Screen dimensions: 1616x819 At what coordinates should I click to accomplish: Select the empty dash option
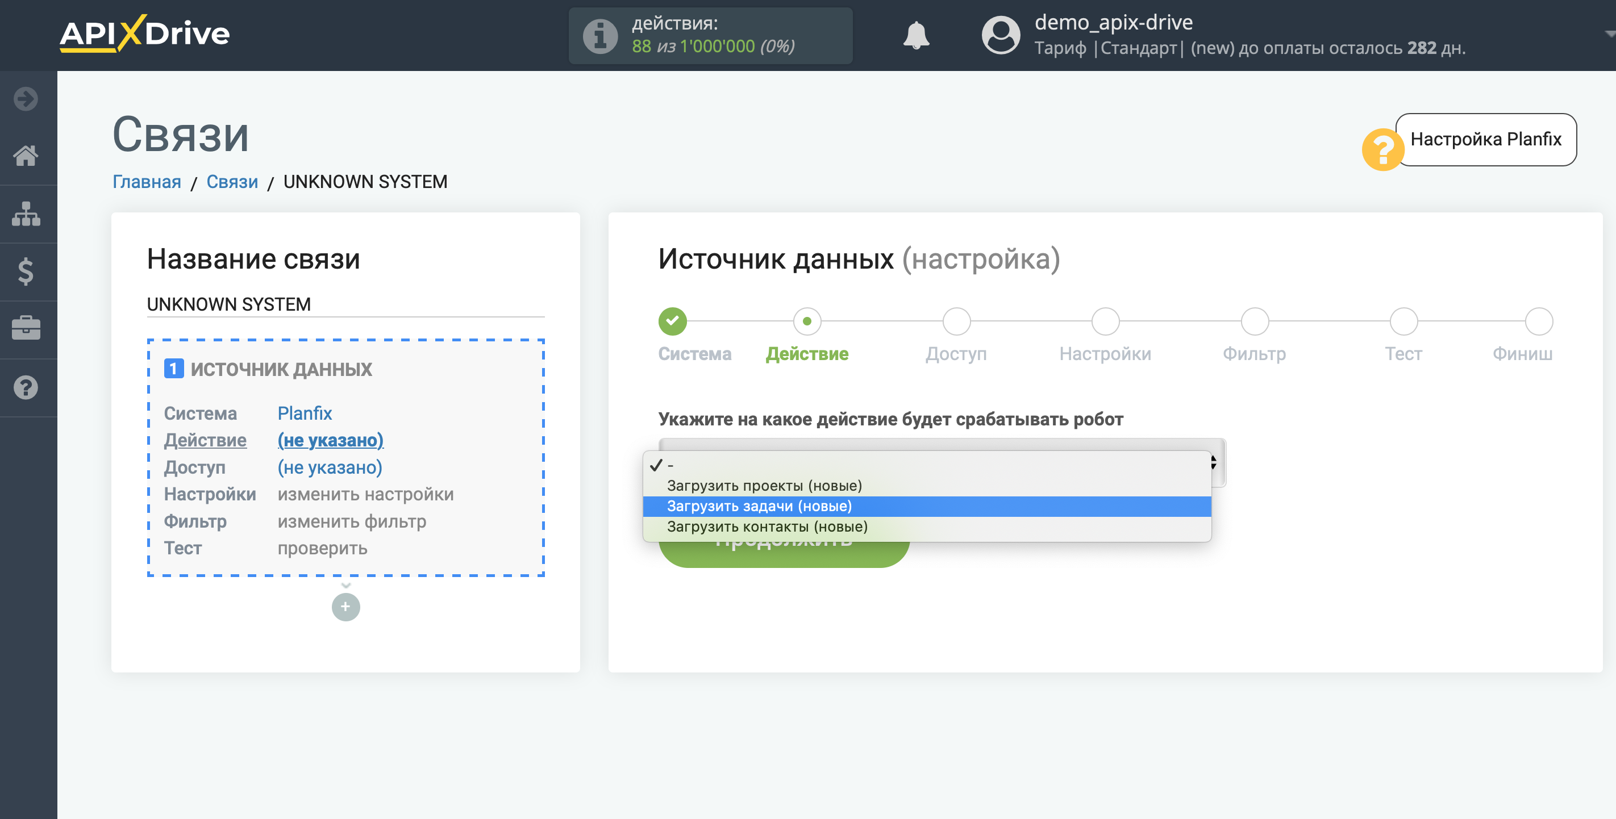click(927, 465)
